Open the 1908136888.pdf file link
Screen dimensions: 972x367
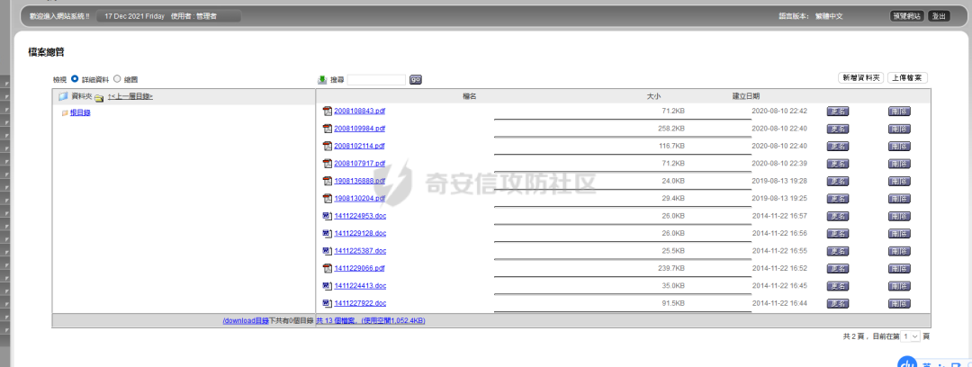pyautogui.click(x=359, y=181)
